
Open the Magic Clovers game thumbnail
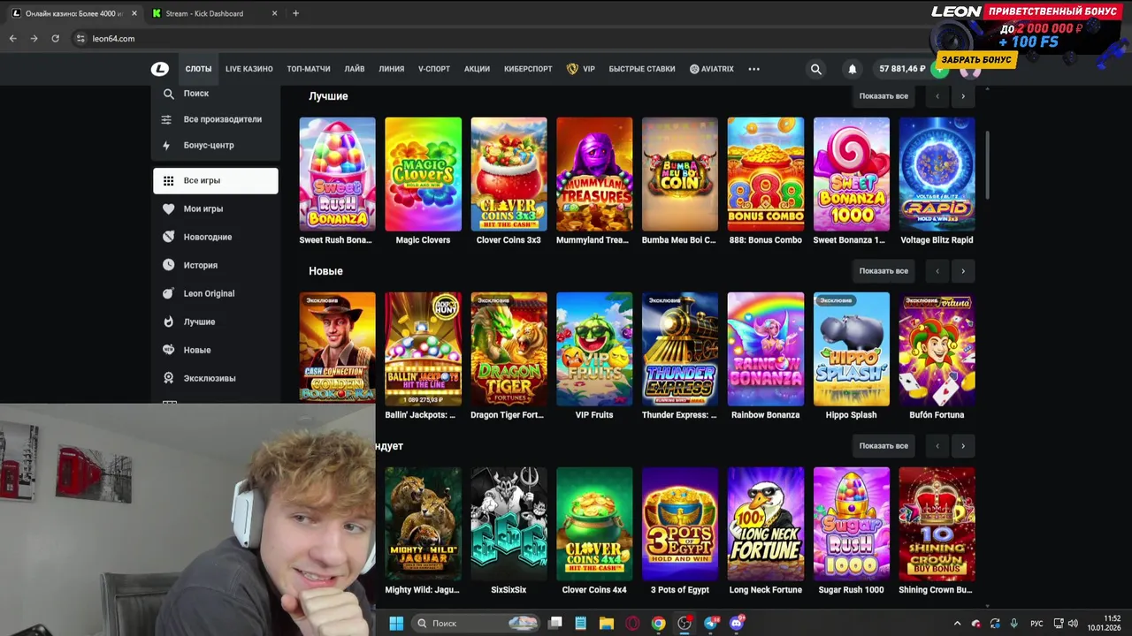pyautogui.click(x=423, y=174)
